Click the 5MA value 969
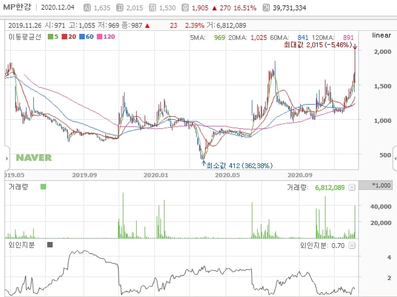The width and height of the screenshot is (397, 297). click(219, 38)
